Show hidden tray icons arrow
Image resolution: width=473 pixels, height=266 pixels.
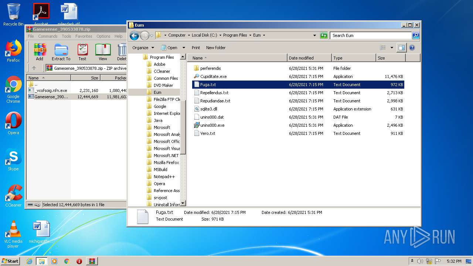[412, 261]
